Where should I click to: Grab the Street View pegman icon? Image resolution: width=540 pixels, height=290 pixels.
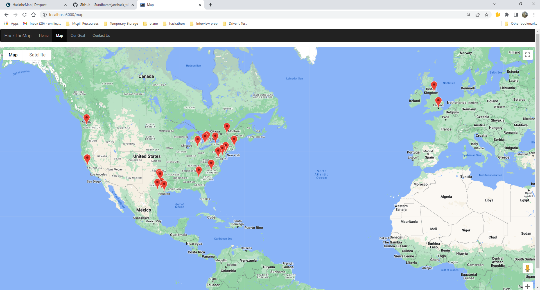click(528, 268)
